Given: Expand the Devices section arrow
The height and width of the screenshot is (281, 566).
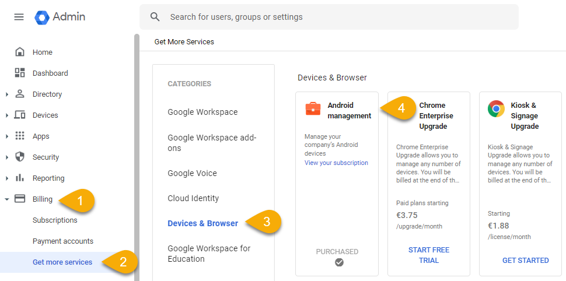Looking at the screenshot, I should (7, 115).
